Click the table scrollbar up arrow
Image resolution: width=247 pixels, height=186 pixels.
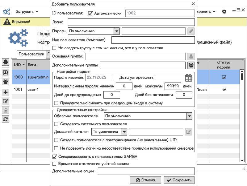[242, 71]
